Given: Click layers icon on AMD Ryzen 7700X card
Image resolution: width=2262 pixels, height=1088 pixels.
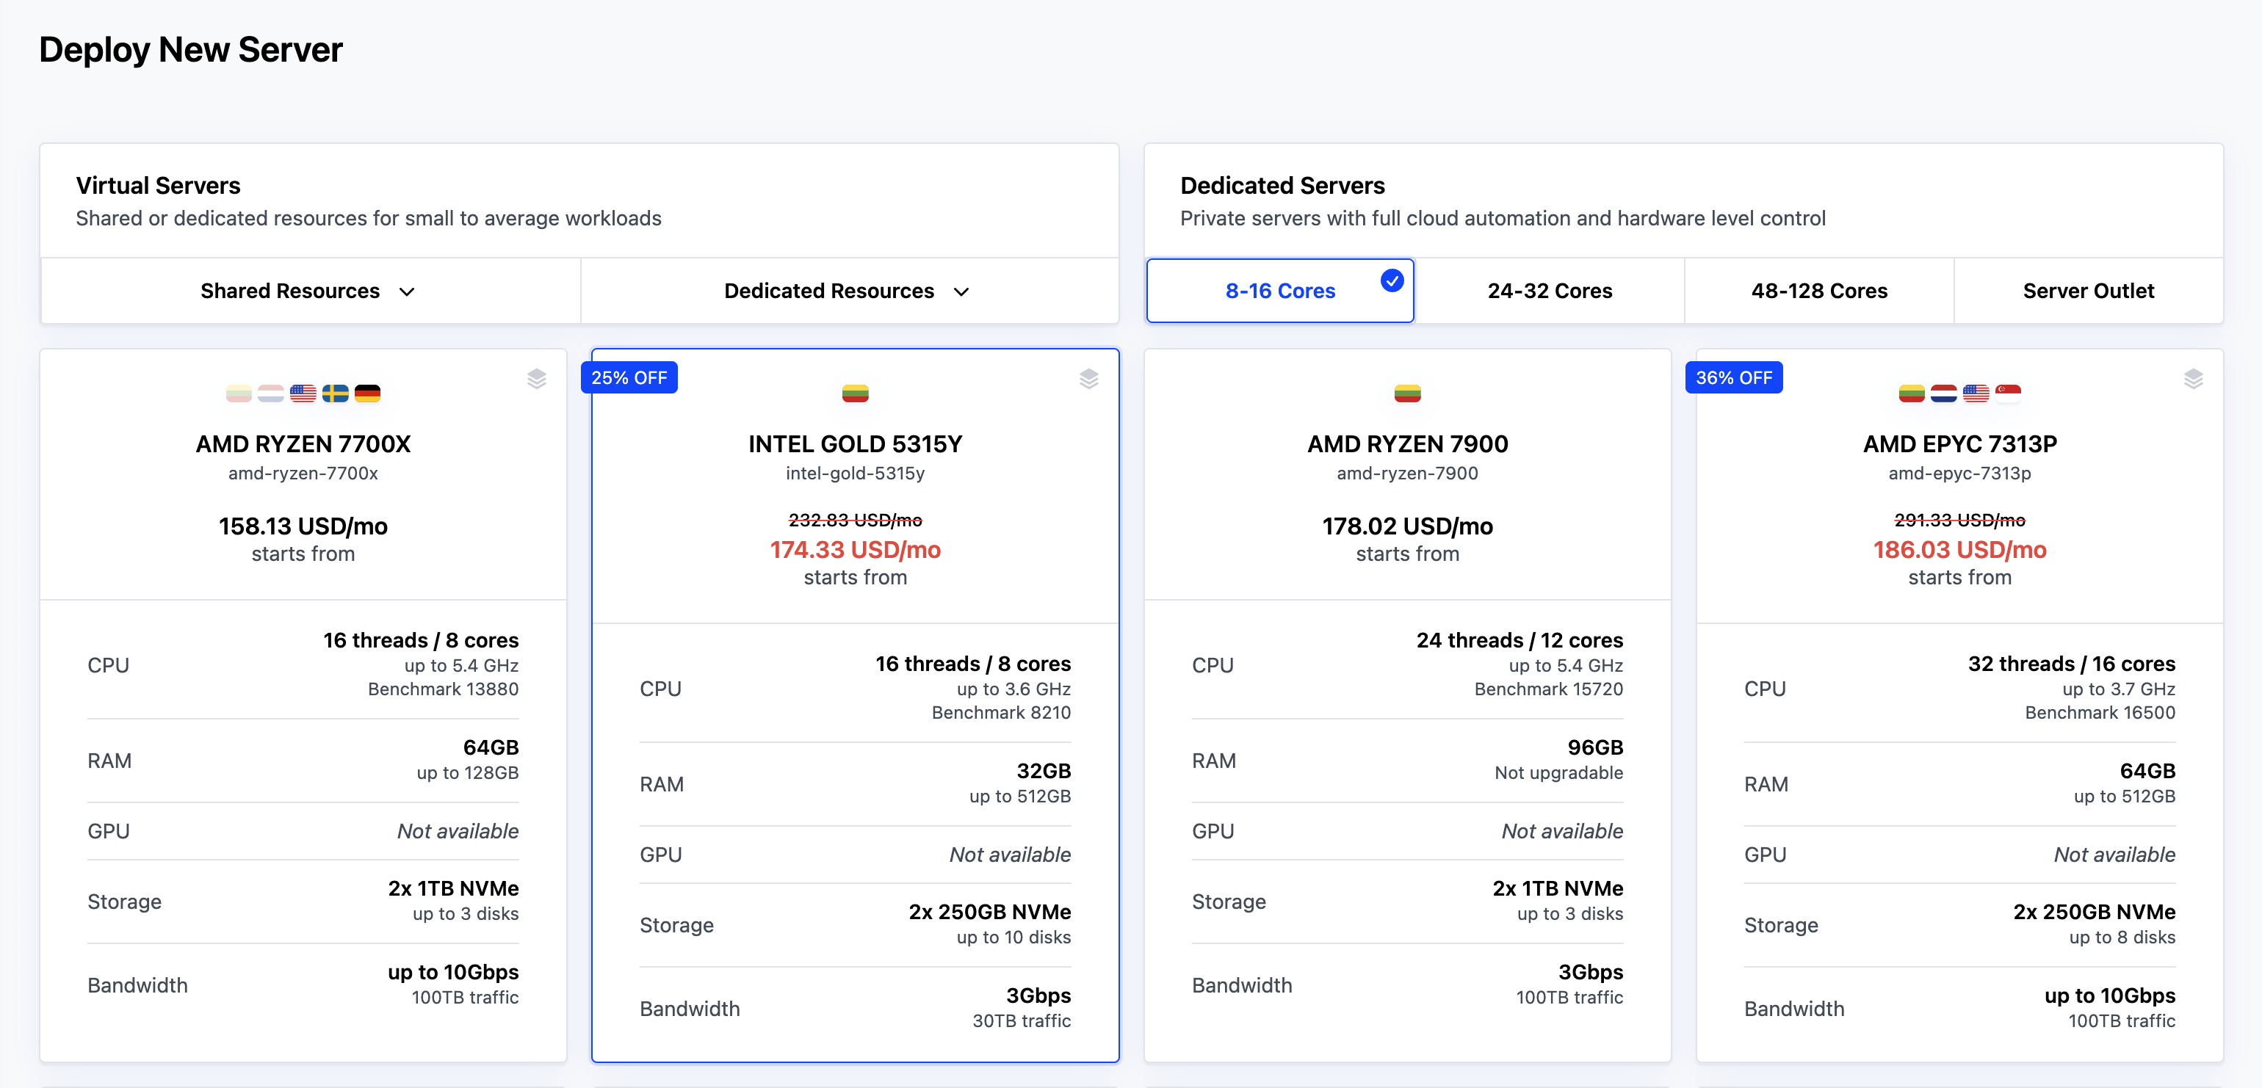Looking at the screenshot, I should 537,379.
